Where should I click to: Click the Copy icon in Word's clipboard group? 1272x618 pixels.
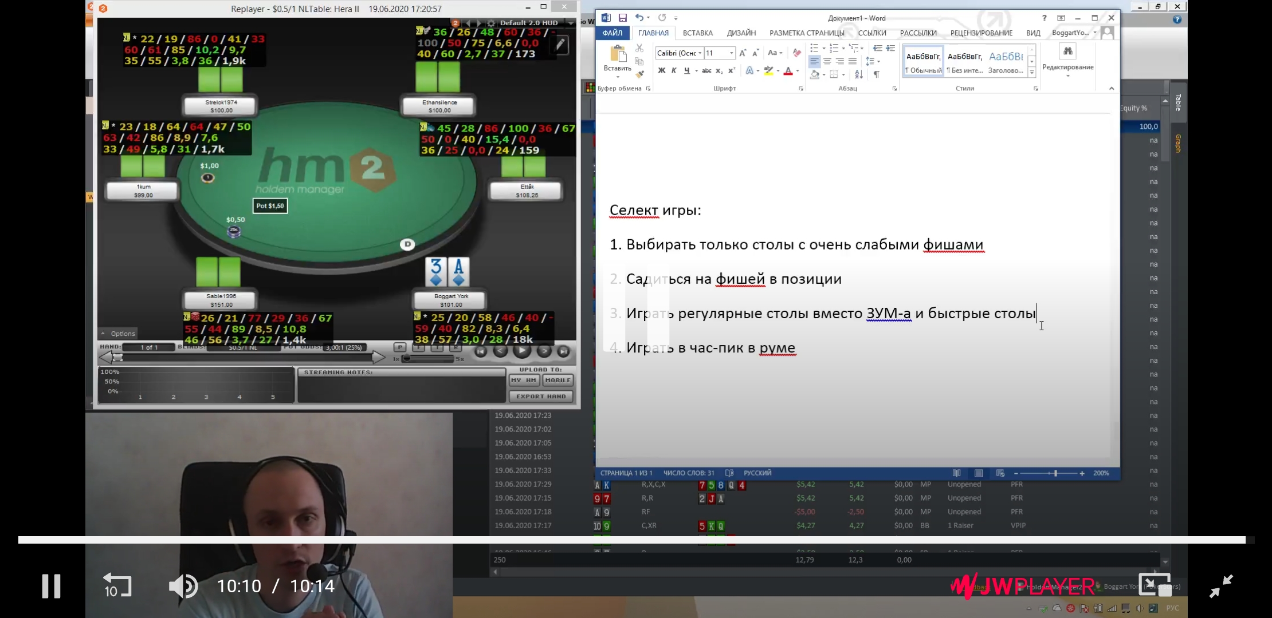[639, 61]
